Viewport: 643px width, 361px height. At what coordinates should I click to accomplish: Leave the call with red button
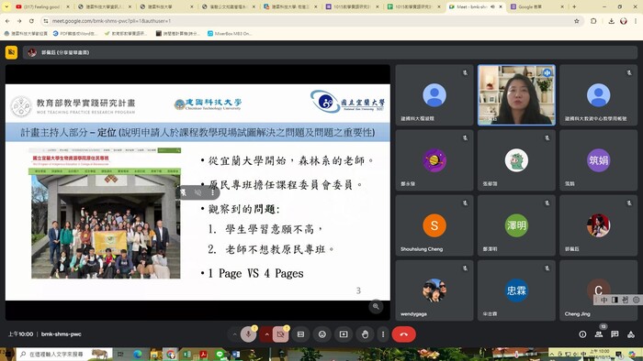[x=404, y=334]
